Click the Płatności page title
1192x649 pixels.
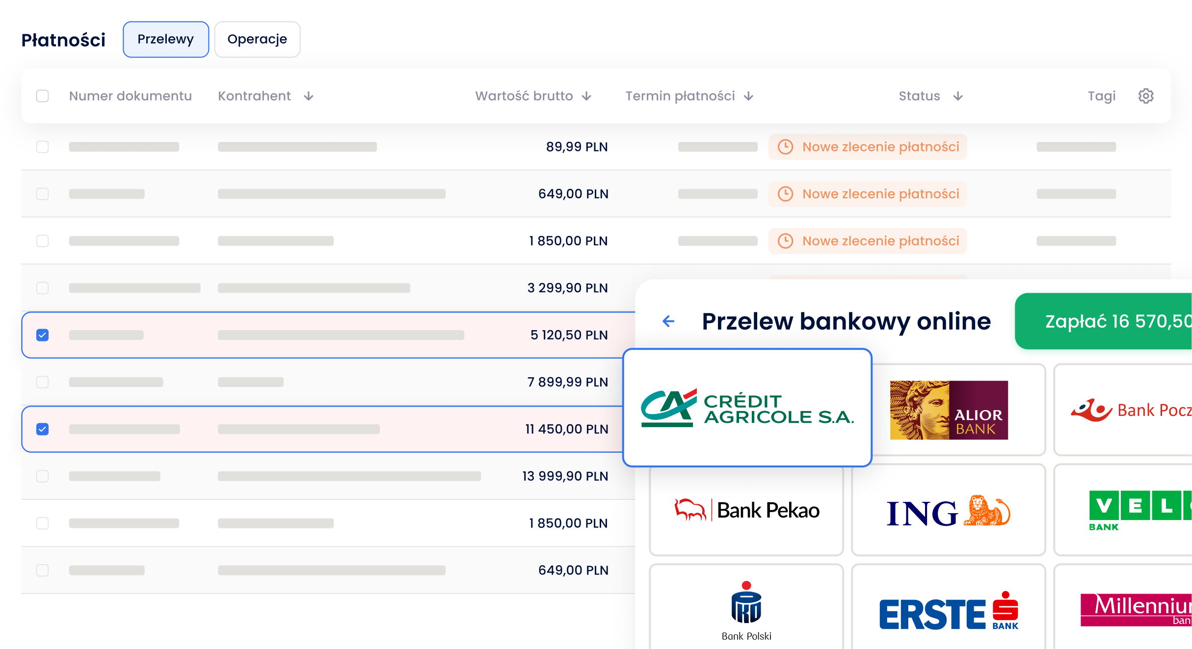coord(63,40)
